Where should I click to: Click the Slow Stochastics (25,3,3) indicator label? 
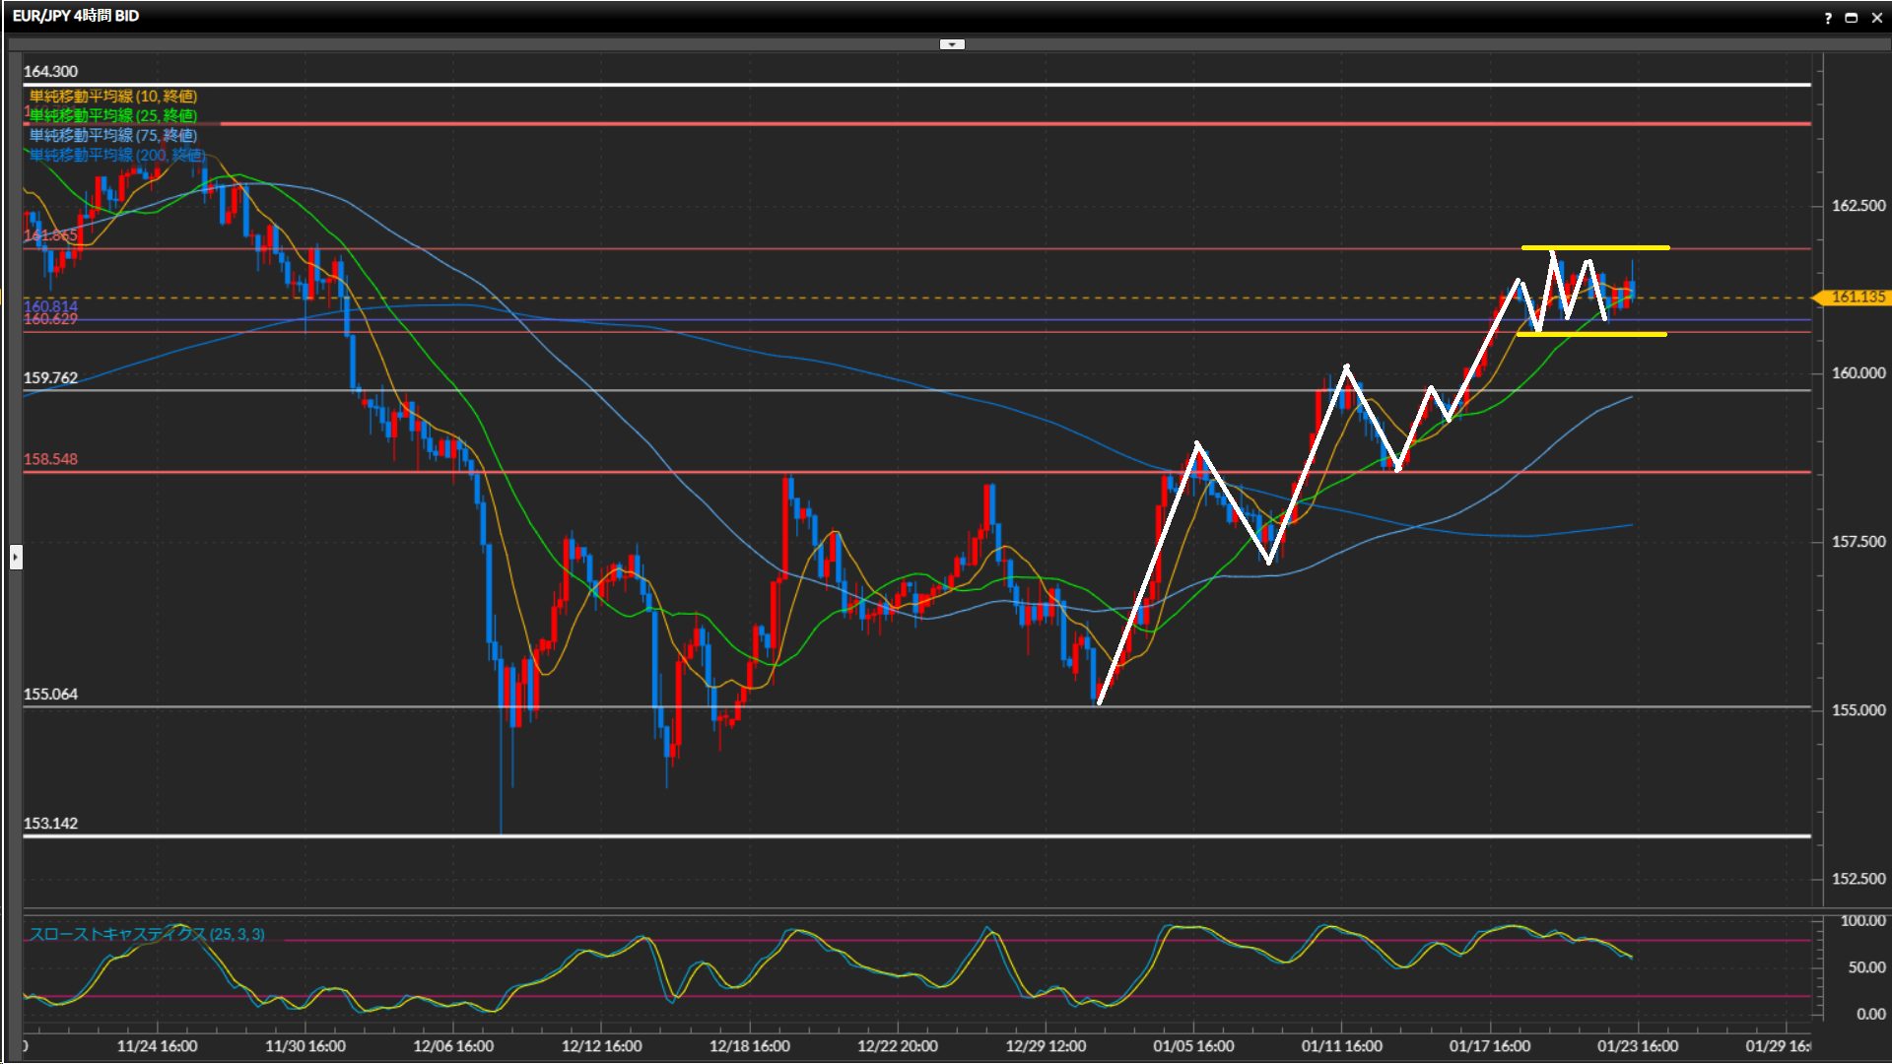coord(147,934)
